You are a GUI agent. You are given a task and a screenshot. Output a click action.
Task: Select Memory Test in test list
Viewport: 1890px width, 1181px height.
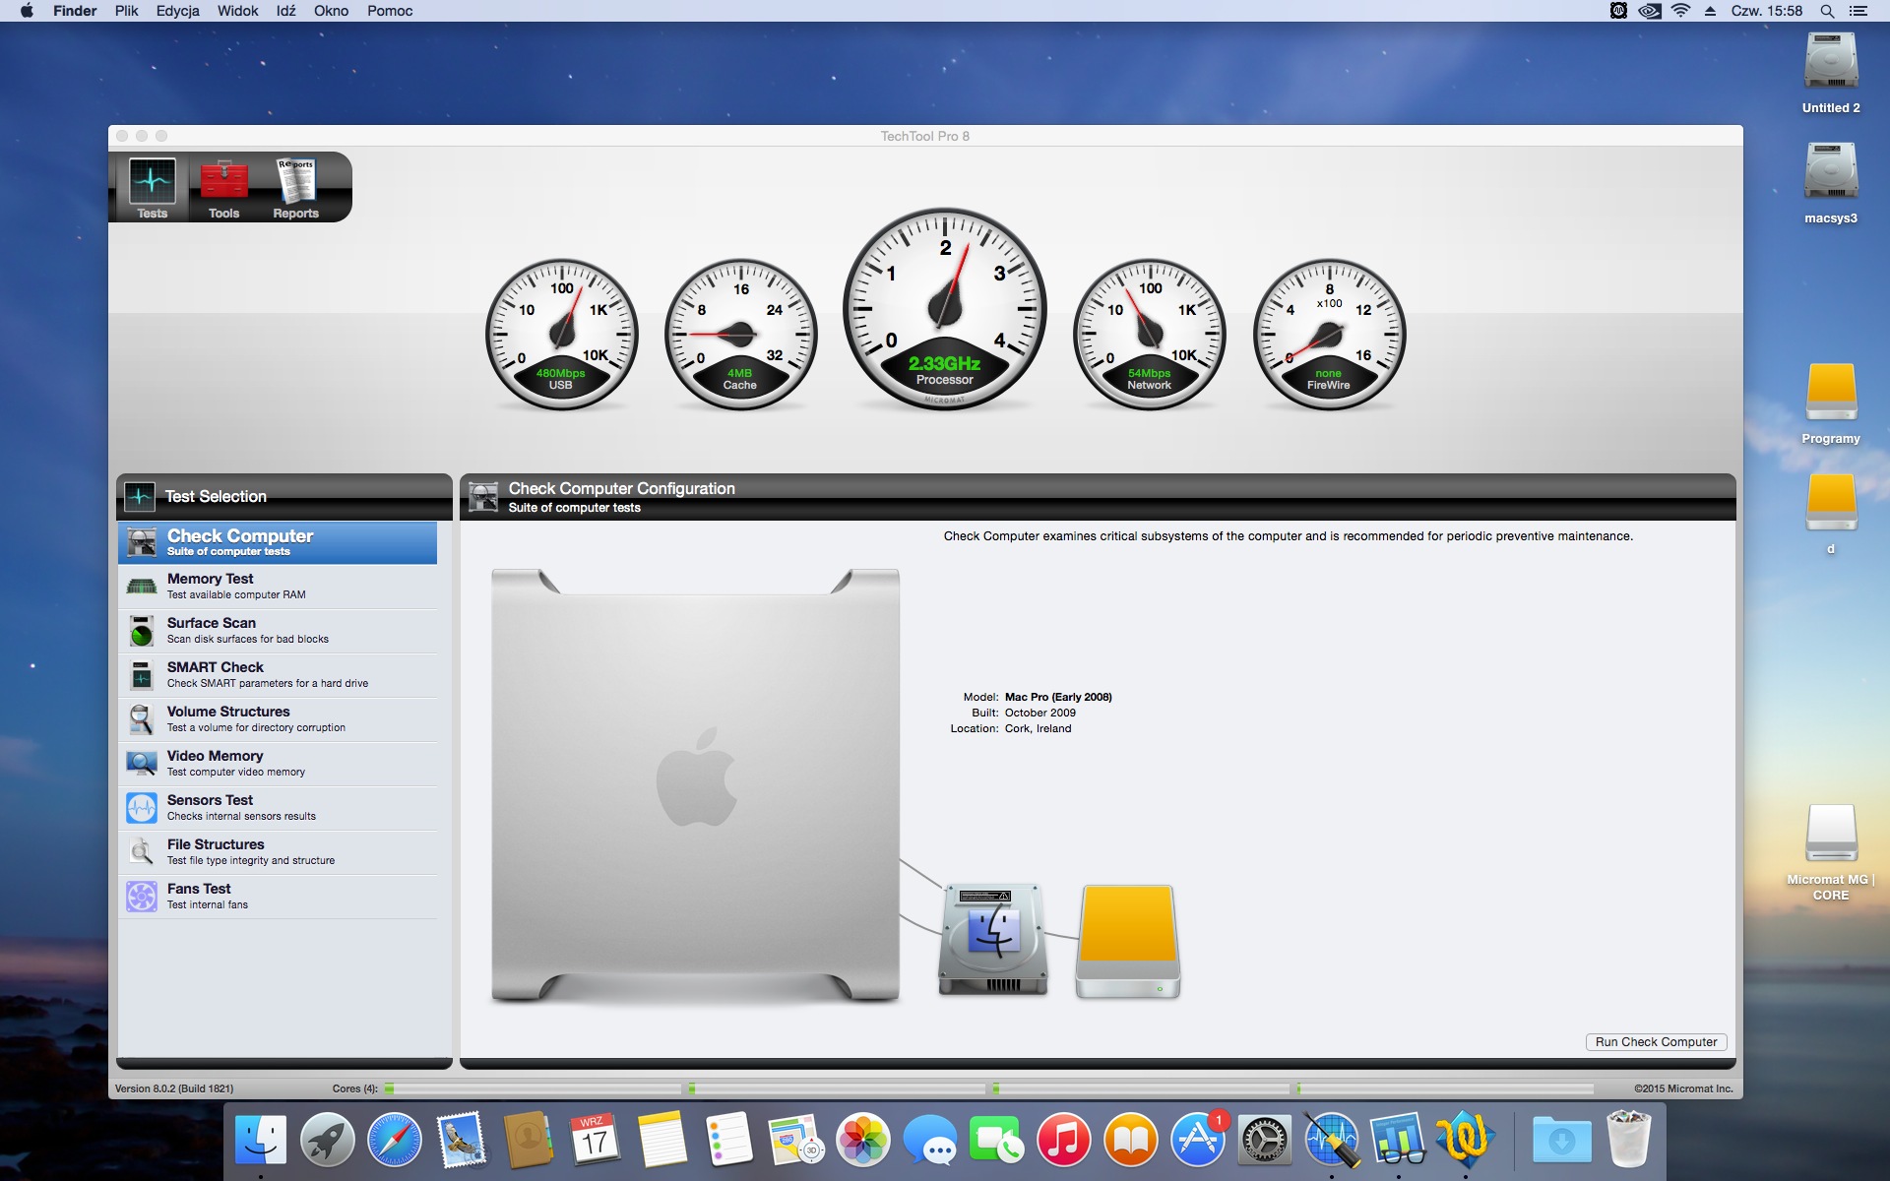pyautogui.click(x=278, y=587)
